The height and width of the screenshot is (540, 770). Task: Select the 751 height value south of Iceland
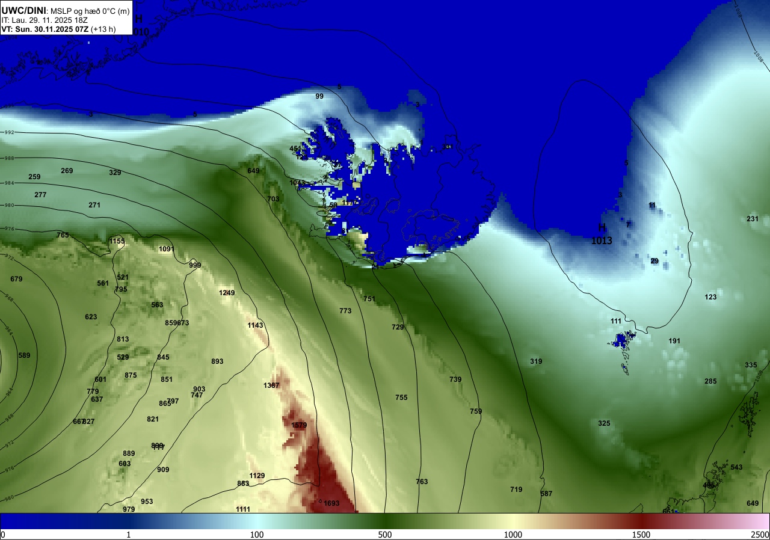369,299
